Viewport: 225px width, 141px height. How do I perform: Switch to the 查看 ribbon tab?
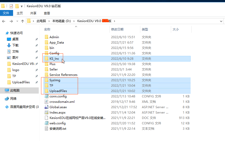(x=47, y=13)
